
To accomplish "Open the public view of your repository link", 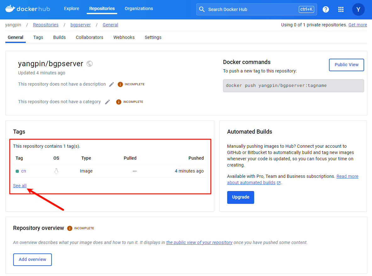I will [199, 242].
